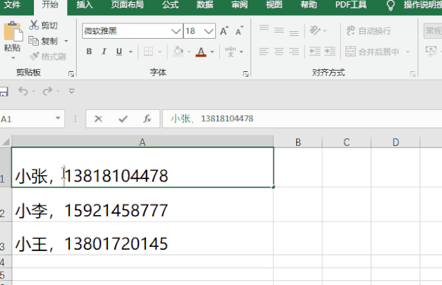Toggle Bold formatting
The image size is (442, 285).
tap(90, 52)
